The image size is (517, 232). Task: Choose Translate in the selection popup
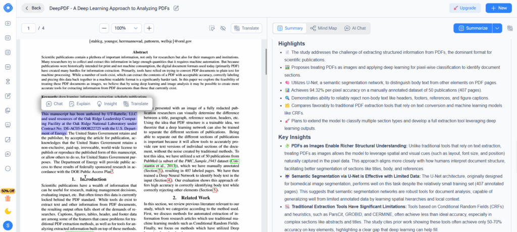pos(135,104)
